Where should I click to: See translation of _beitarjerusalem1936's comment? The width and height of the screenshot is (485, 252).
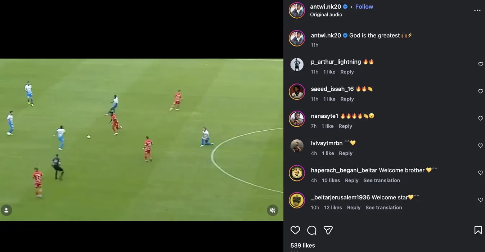[384, 207]
